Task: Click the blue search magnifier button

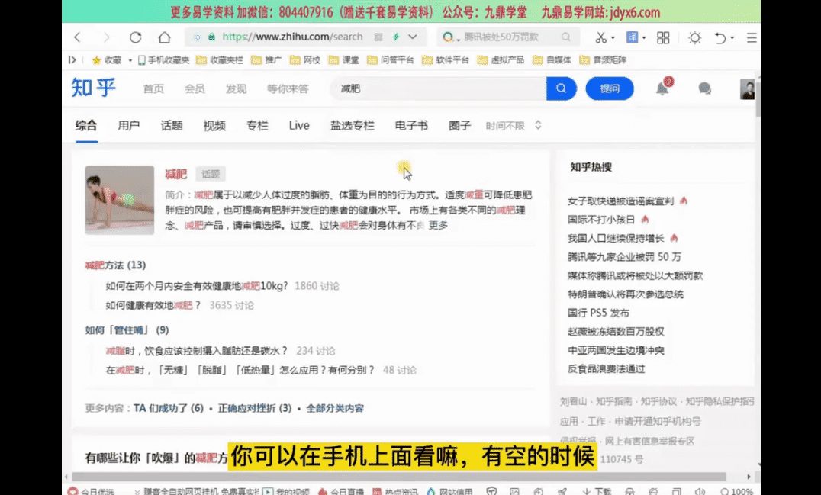Action: point(561,88)
